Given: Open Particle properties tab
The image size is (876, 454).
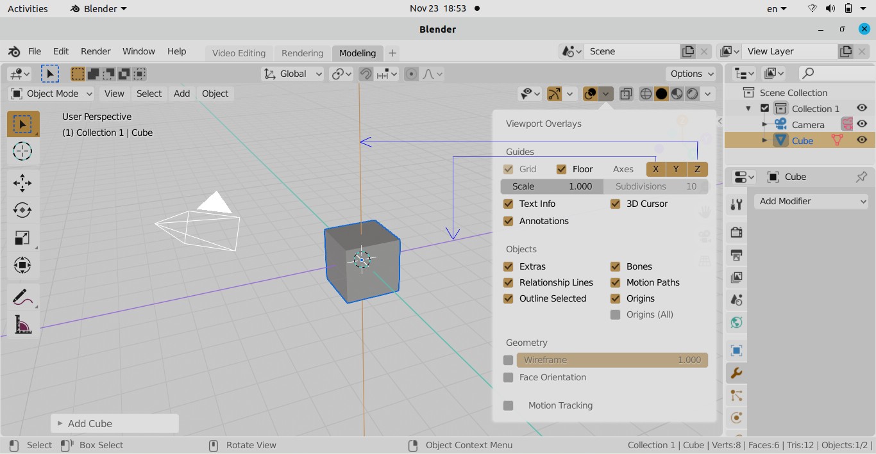Looking at the screenshot, I should point(736,396).
